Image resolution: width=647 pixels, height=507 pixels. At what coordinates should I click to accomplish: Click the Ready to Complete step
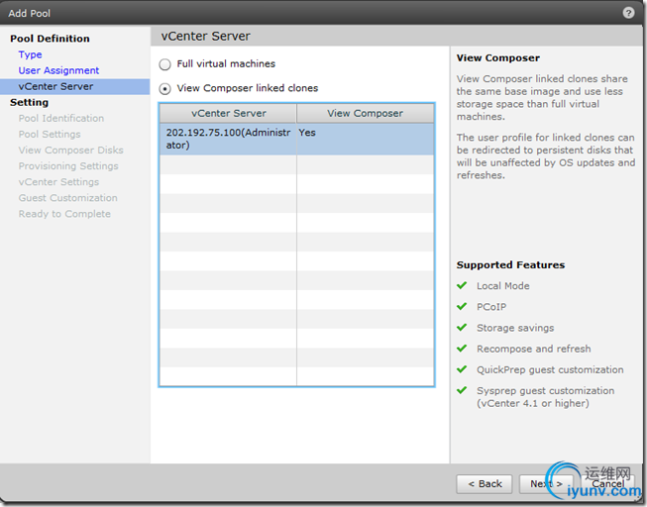coord(64,214)
